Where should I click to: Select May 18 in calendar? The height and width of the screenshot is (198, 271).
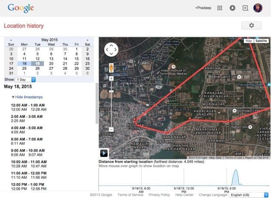pos(25,64)
